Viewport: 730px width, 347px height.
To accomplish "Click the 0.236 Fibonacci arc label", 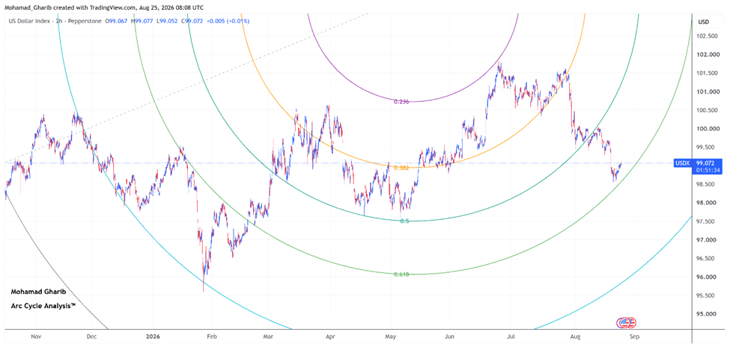I will [x=401, y=102].
